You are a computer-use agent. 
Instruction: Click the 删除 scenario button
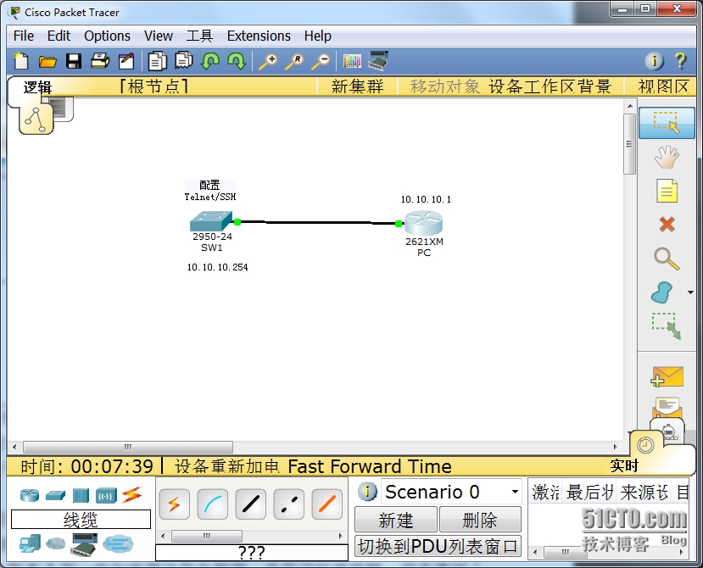tap(480, 521)
